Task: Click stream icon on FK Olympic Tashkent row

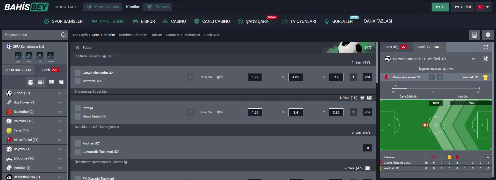Action: [367, 168]
